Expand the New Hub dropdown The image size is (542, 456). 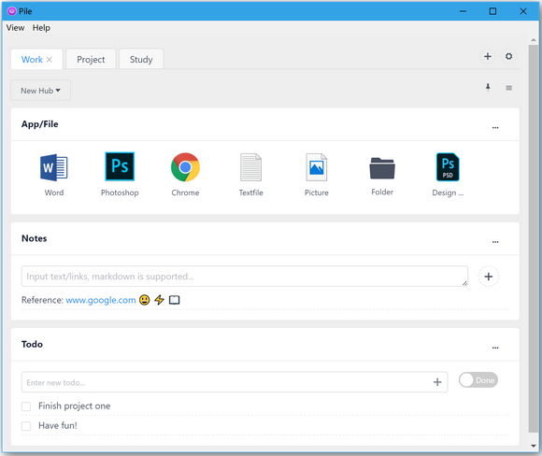(x=40, y=91)
